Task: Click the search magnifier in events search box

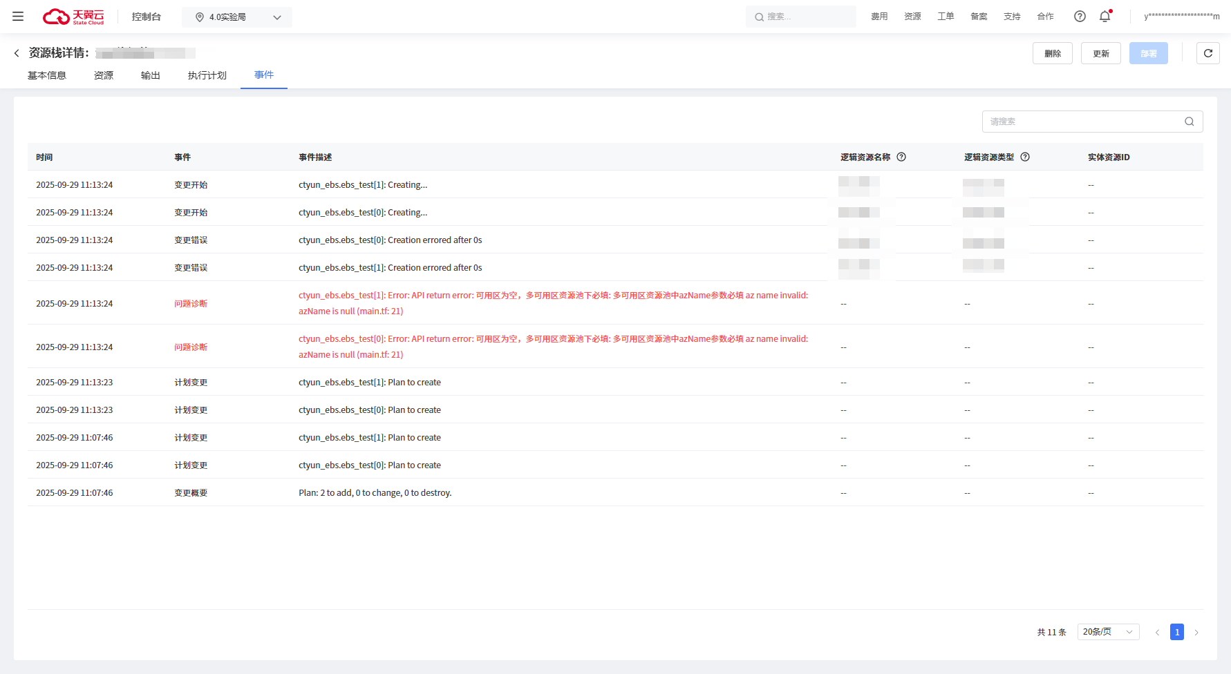Action: [1189, 122]
